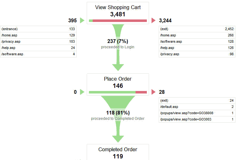
Task: Select the (exit) row showing 2,452
Action: click(197, 29)
